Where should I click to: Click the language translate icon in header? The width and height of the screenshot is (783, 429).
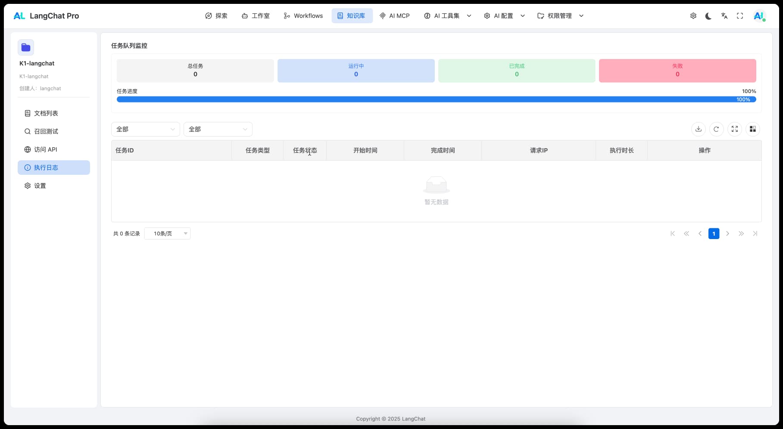pyautogui.click(x=724, y=16)
